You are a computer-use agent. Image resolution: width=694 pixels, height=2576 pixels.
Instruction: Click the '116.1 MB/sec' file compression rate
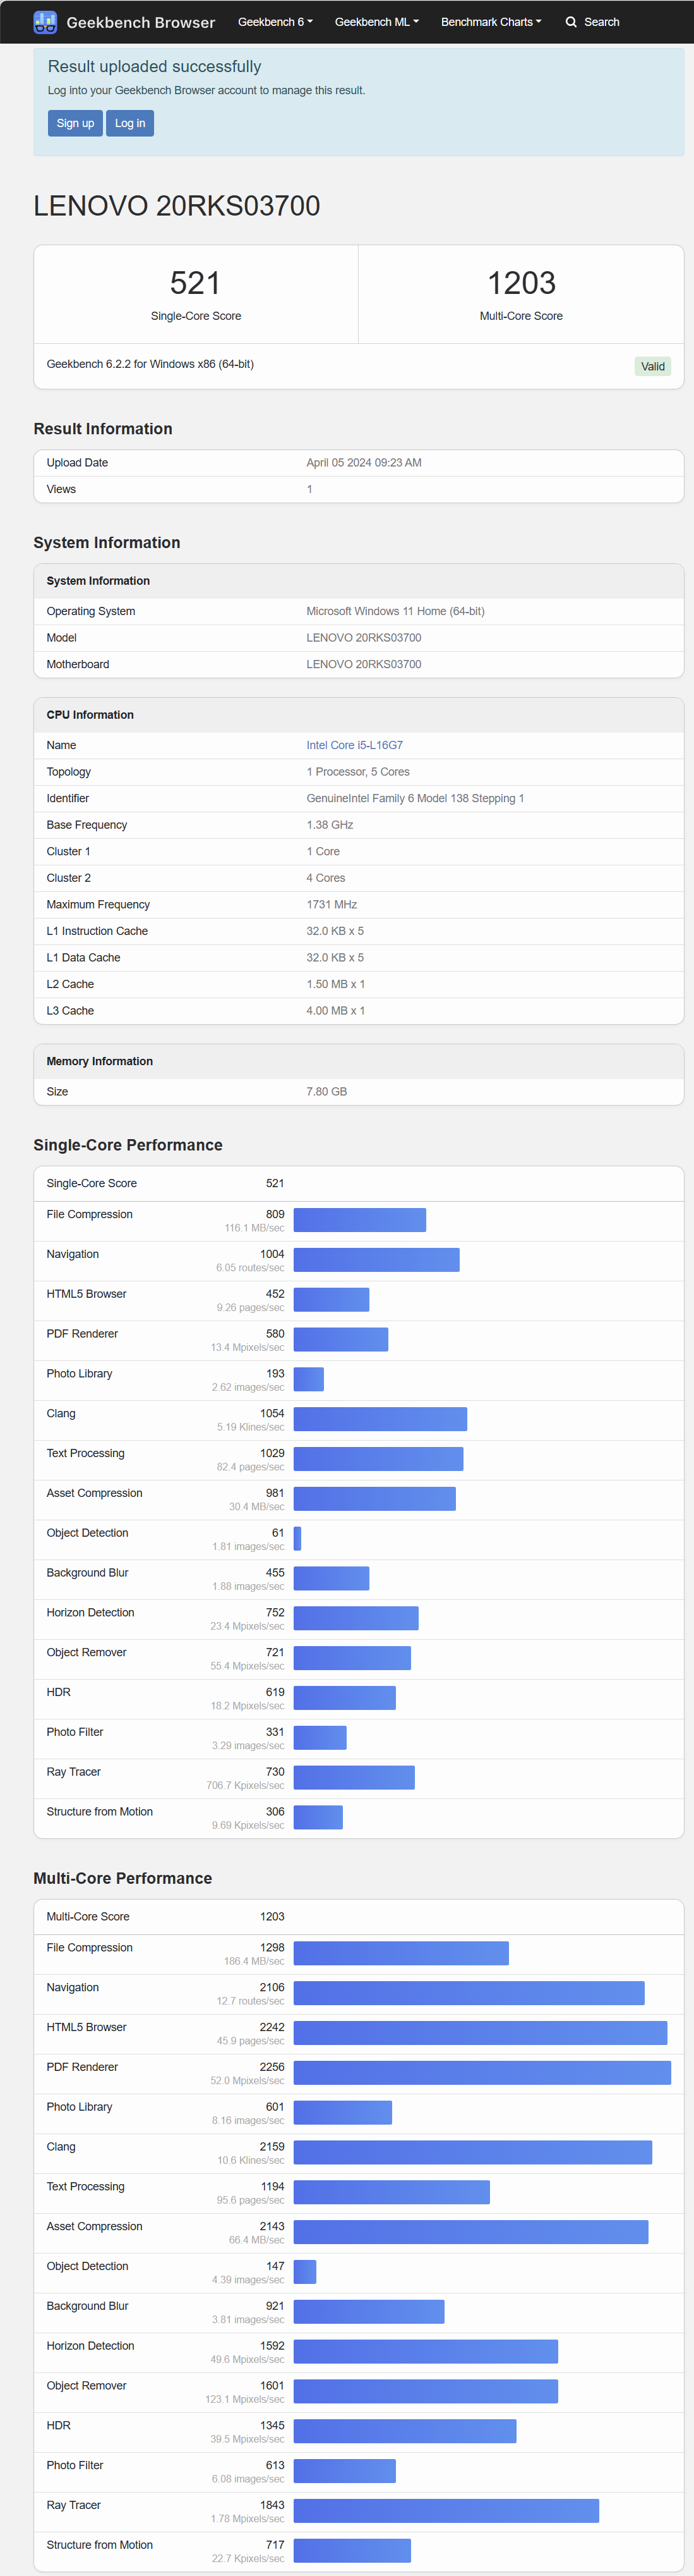point(254,1228)
